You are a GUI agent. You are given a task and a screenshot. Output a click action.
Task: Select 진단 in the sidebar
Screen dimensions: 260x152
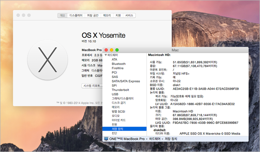click(115, 133)
